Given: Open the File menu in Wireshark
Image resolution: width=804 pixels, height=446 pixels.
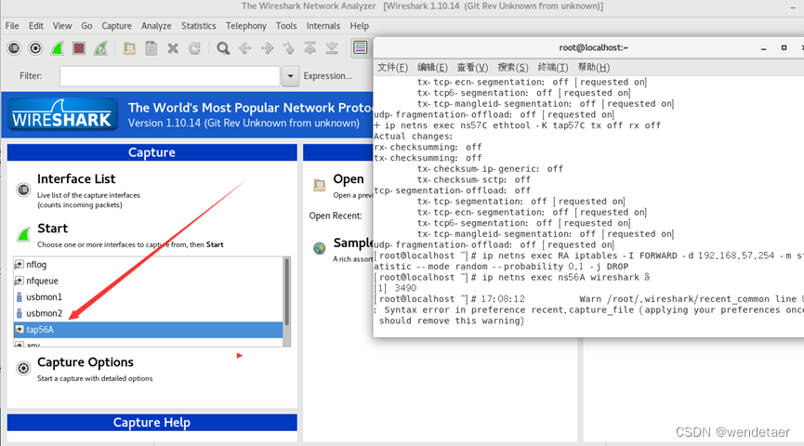Looking at the screenshot, I should coord(12,26).
